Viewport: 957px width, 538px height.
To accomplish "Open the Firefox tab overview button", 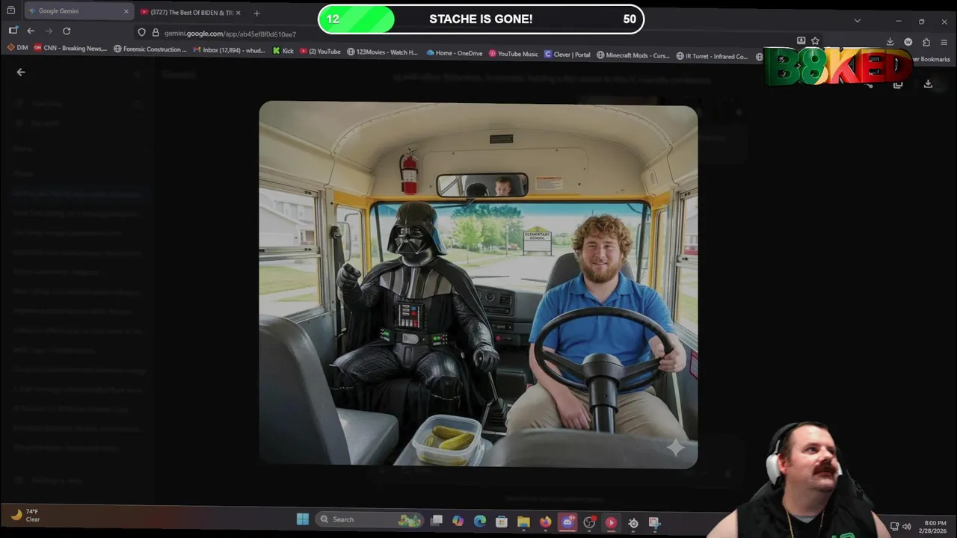I will pyautogui.click(x=10, y=10).
